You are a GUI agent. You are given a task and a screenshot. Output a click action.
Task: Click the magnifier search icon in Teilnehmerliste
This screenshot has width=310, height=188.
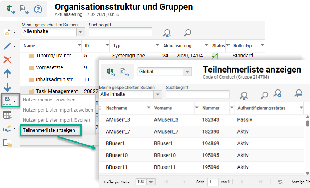(x=264, y=96)
